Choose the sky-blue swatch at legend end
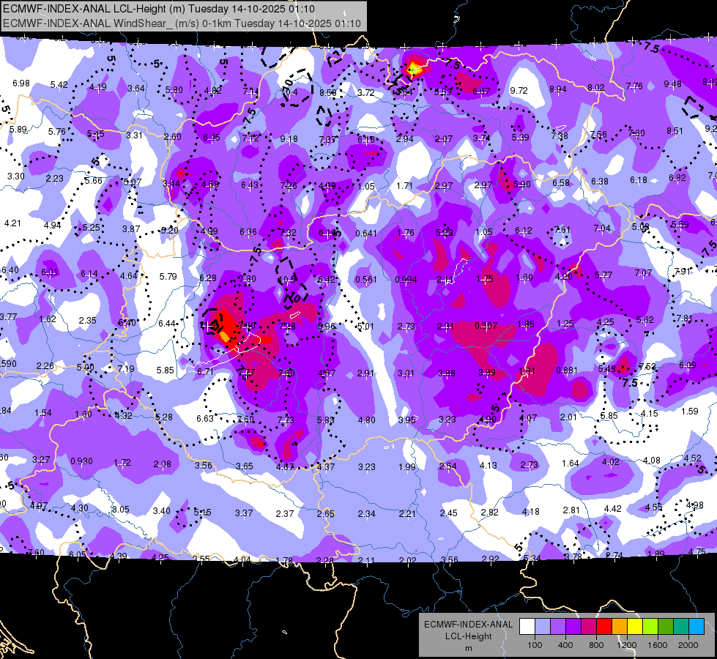 point(696,626)
